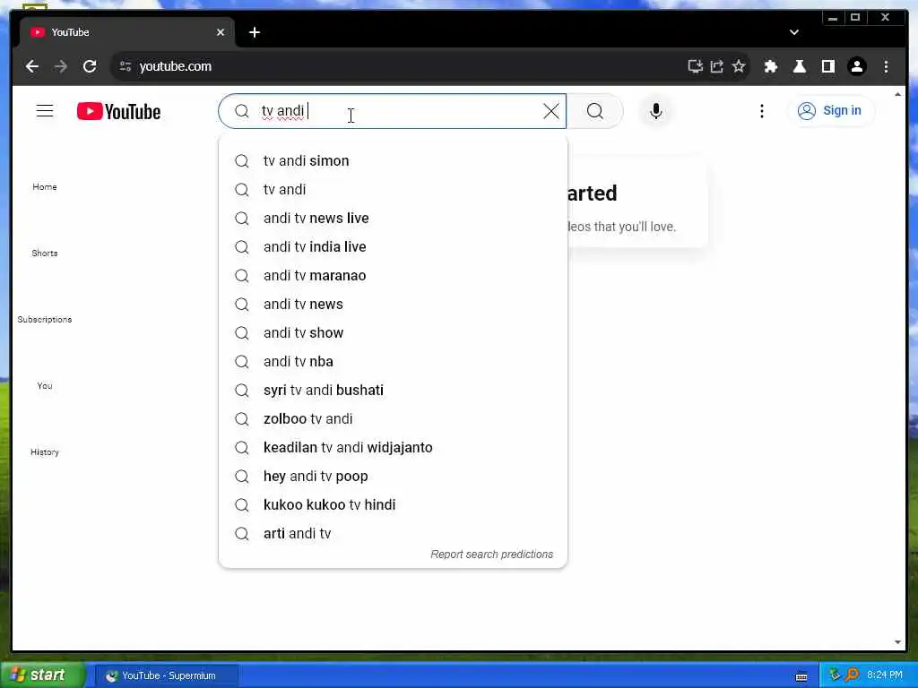Choose suggestion 'andi tv india live'
This screenshot has width=918, height=688.
pos(393,247)
